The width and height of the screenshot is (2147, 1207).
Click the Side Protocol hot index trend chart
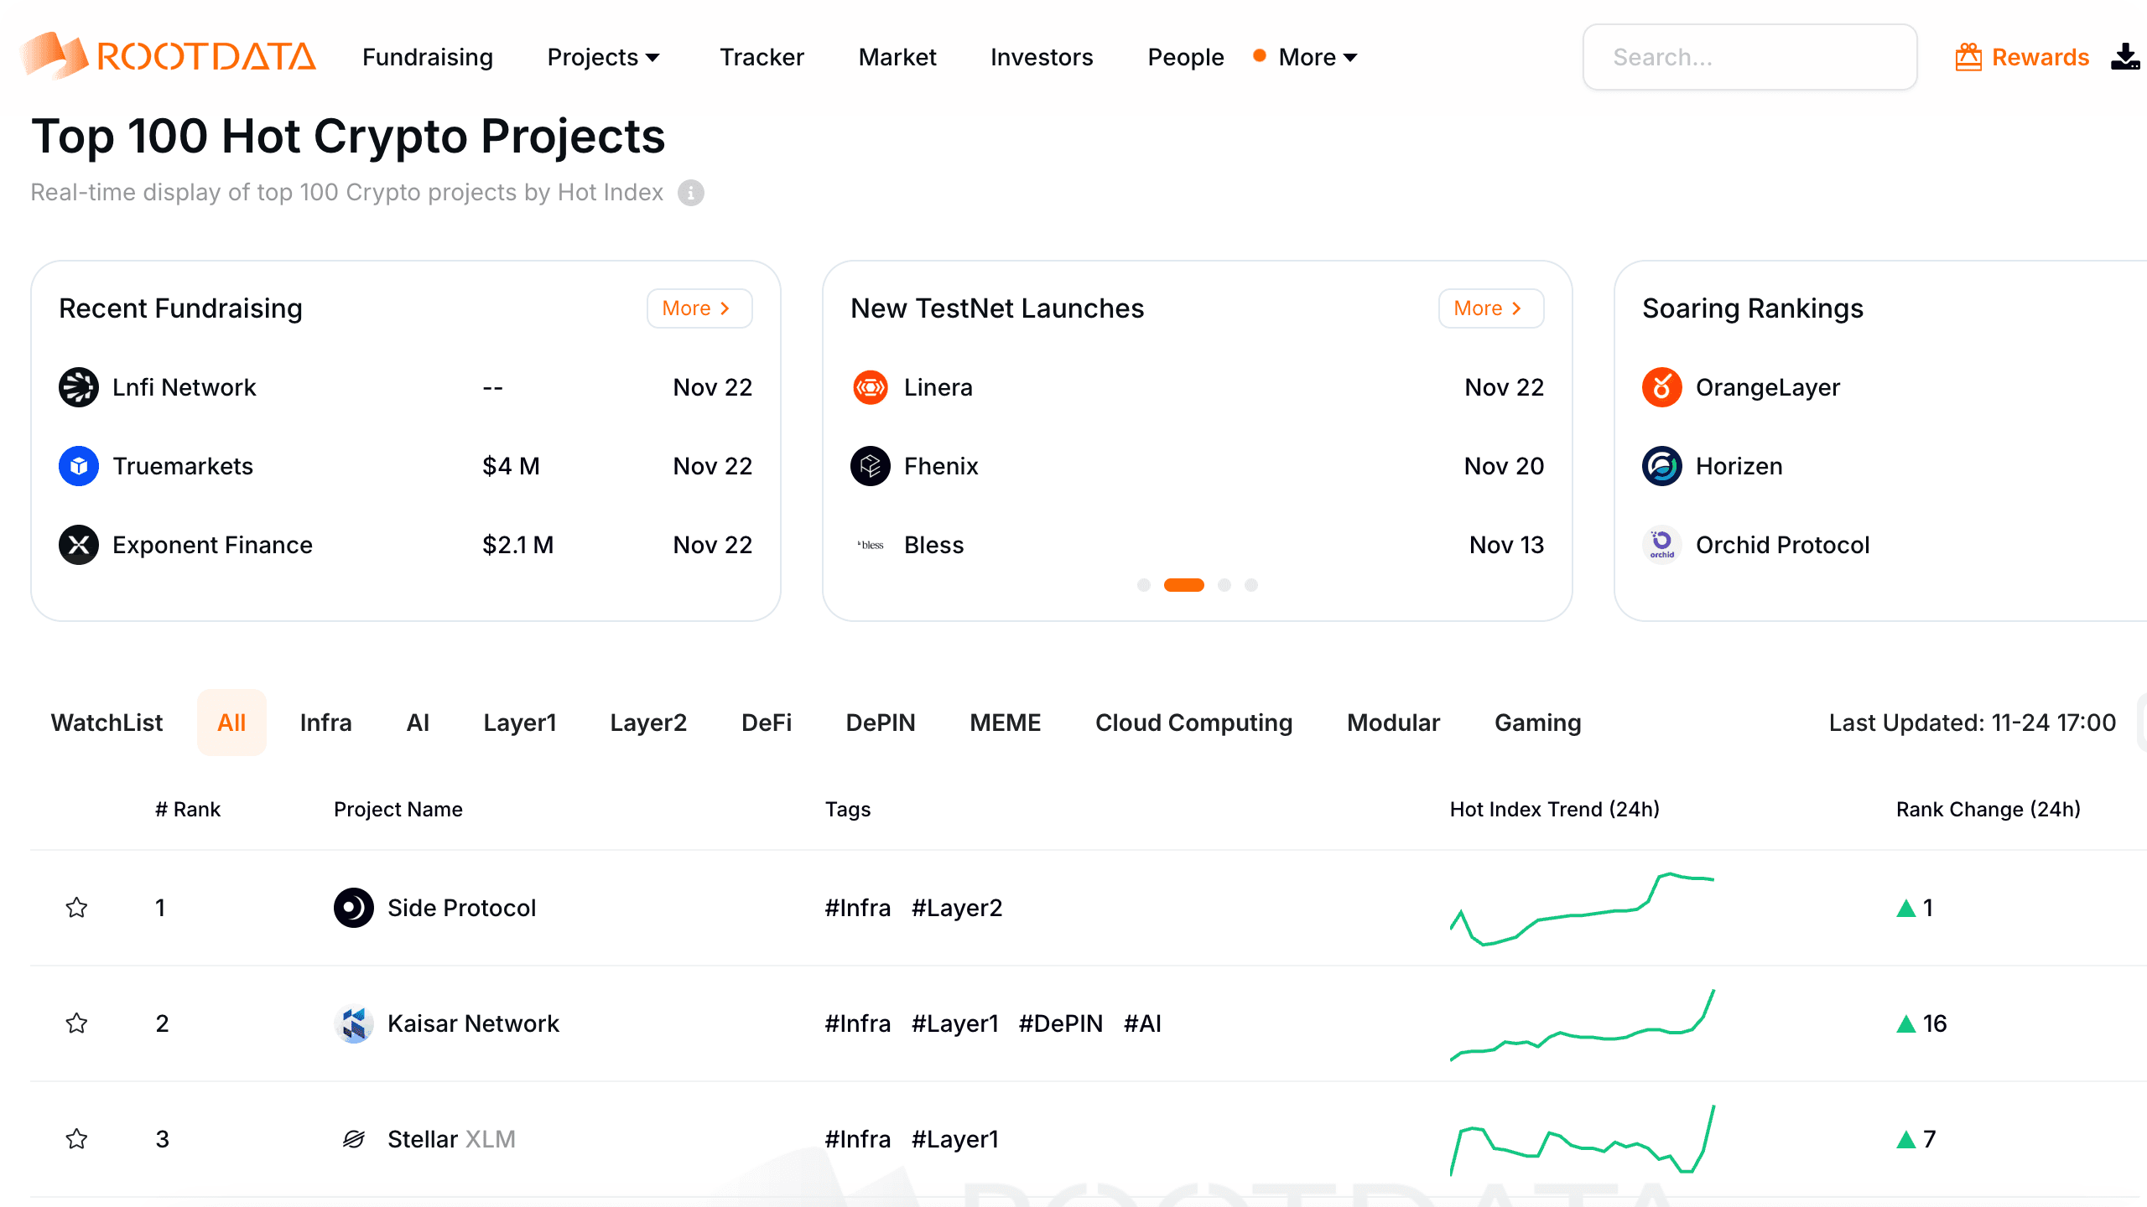pyautogui.click(x=1582, y=908)
